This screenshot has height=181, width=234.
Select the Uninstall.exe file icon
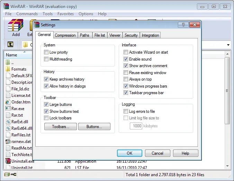[x=8, y=161]
